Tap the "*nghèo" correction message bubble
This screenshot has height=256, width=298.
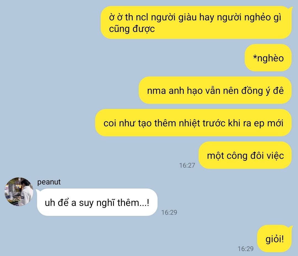click(268, 58)
